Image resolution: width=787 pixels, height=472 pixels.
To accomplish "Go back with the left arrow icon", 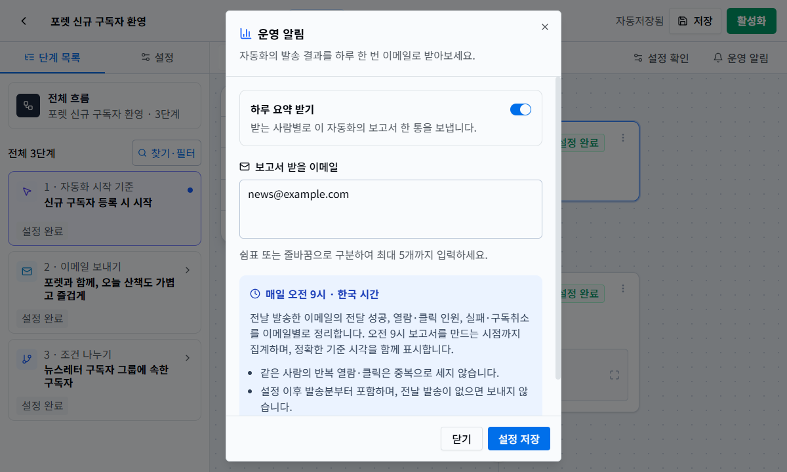I will [24, 21].
